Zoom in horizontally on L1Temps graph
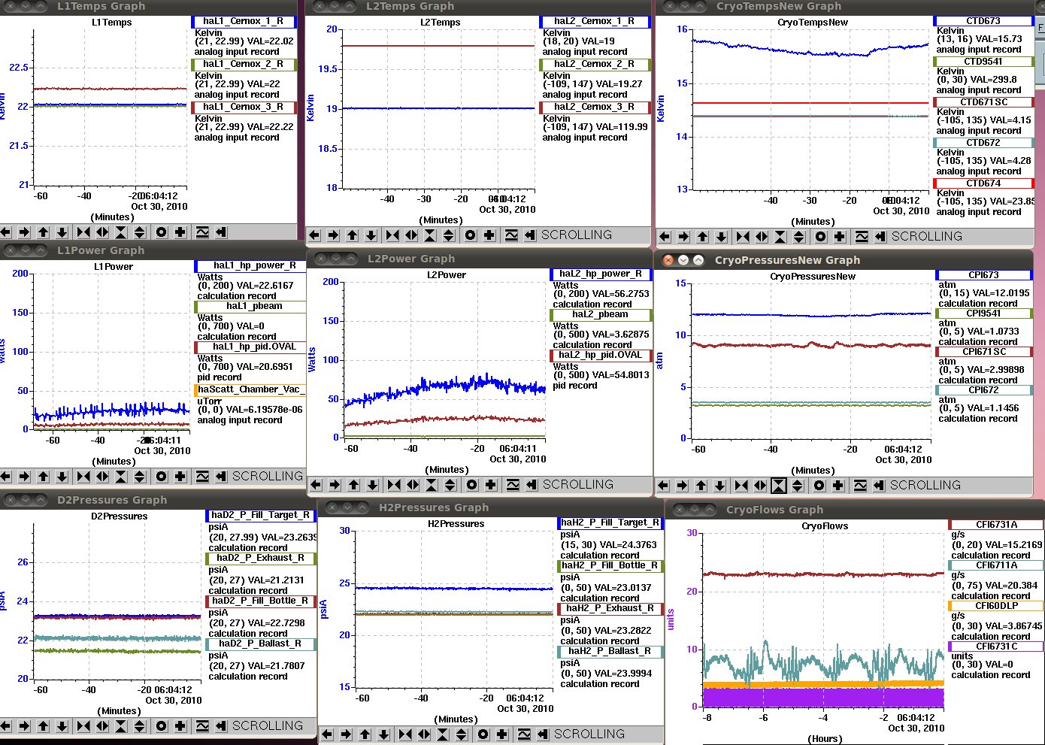The width and height of the screenshot is (1045, 745). pyautogui.click(x=83, y=232)
